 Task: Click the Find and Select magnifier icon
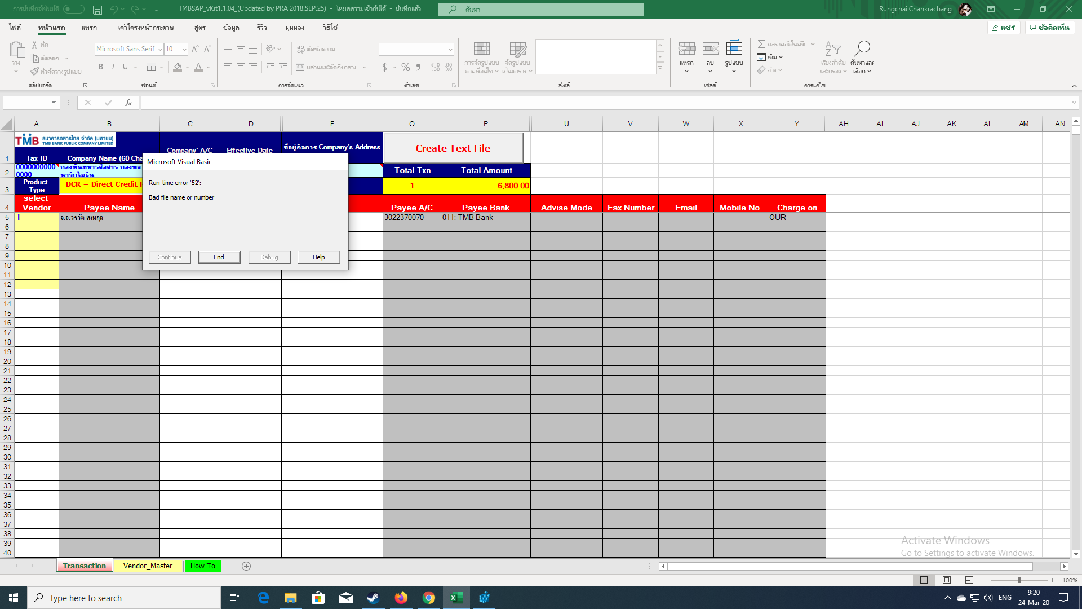[862, 50]
